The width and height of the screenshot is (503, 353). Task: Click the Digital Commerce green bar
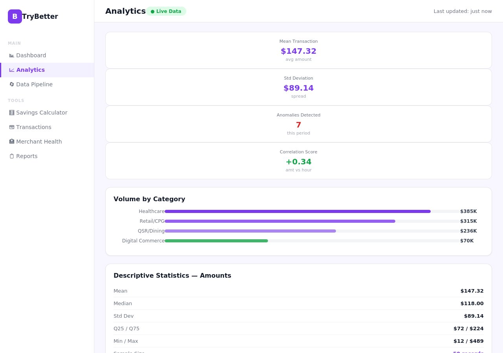[216, 241]
